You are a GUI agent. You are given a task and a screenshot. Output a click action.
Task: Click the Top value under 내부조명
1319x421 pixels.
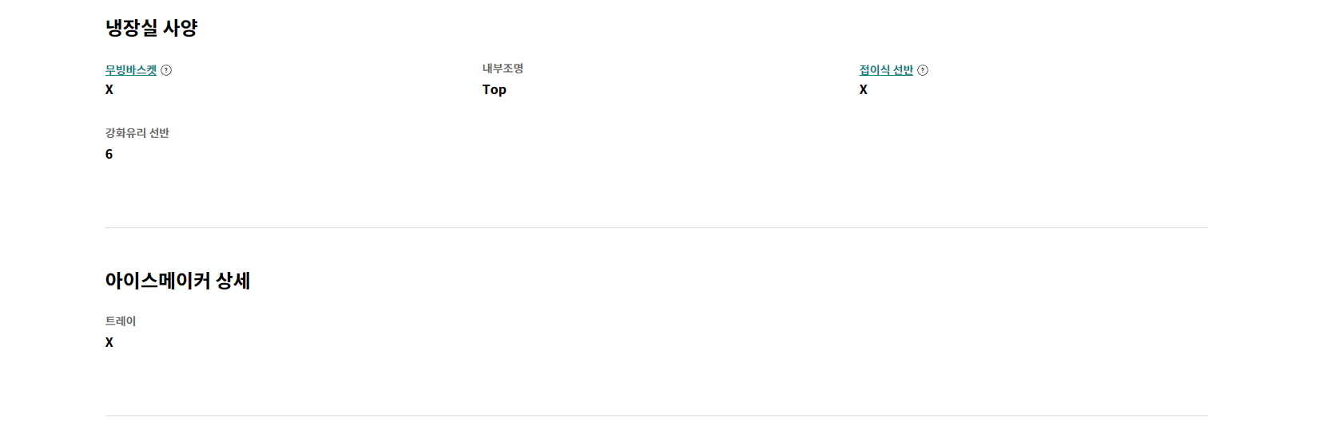pos(495,90)
